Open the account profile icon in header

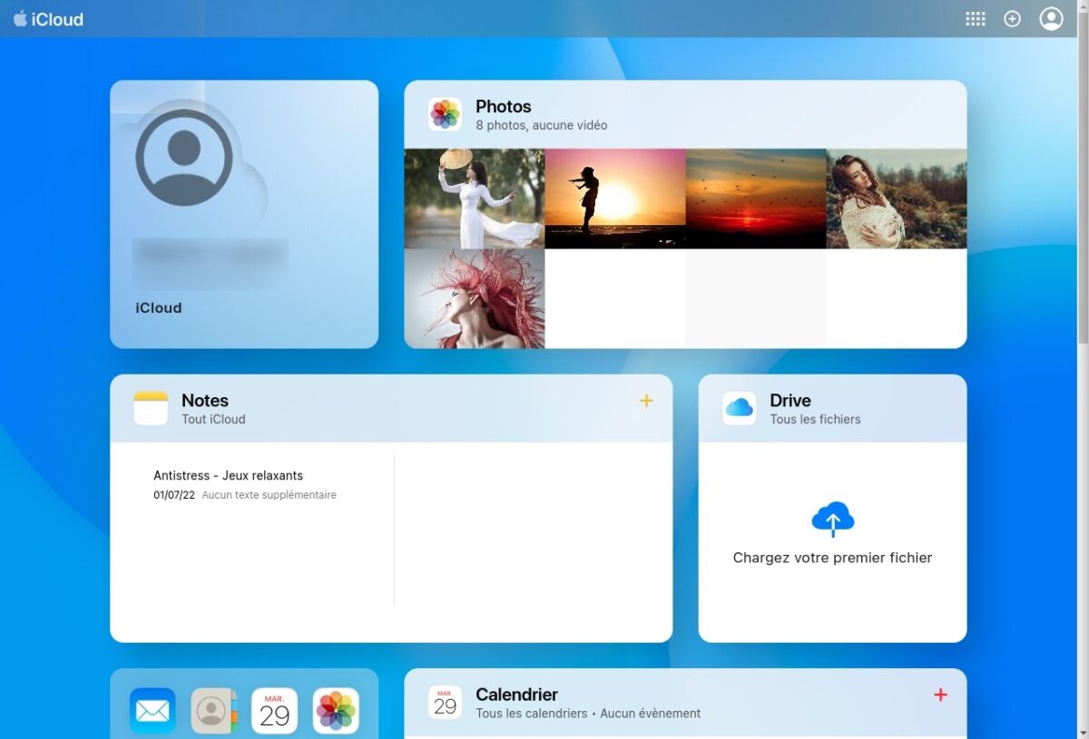[1051, 19]
